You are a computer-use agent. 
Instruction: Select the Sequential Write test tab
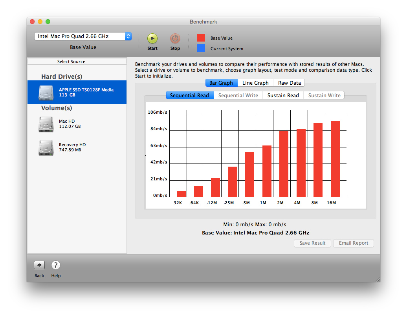pos(238,95)
